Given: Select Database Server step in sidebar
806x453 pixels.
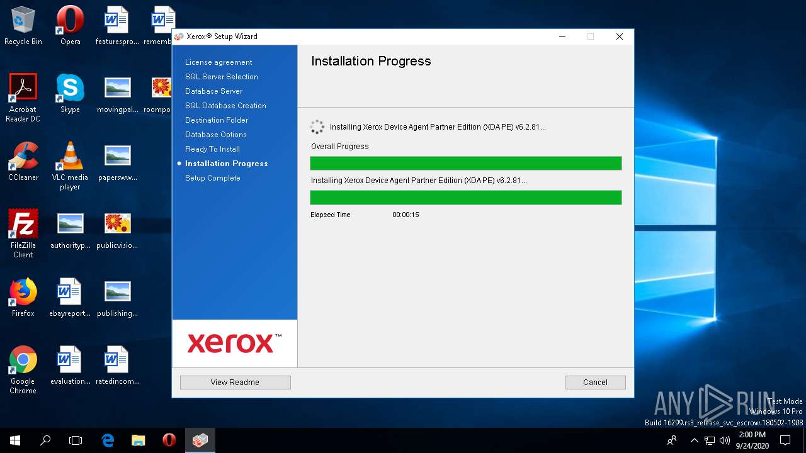Looking at the screenshot, I should (213, 91).
